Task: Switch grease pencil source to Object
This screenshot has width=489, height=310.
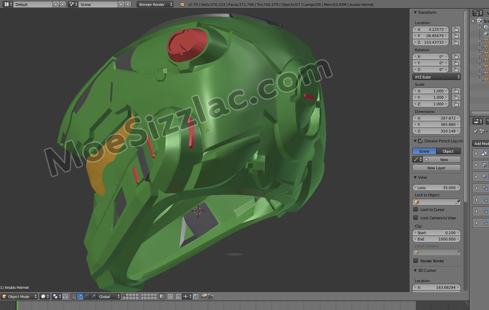Action: pyautogui.click(x=448, y=151)
